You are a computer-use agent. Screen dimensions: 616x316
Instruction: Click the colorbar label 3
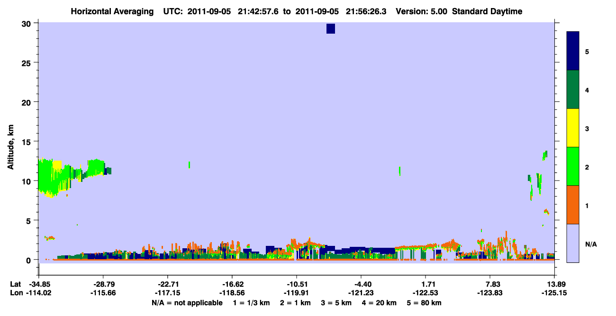tap(587, 128)
